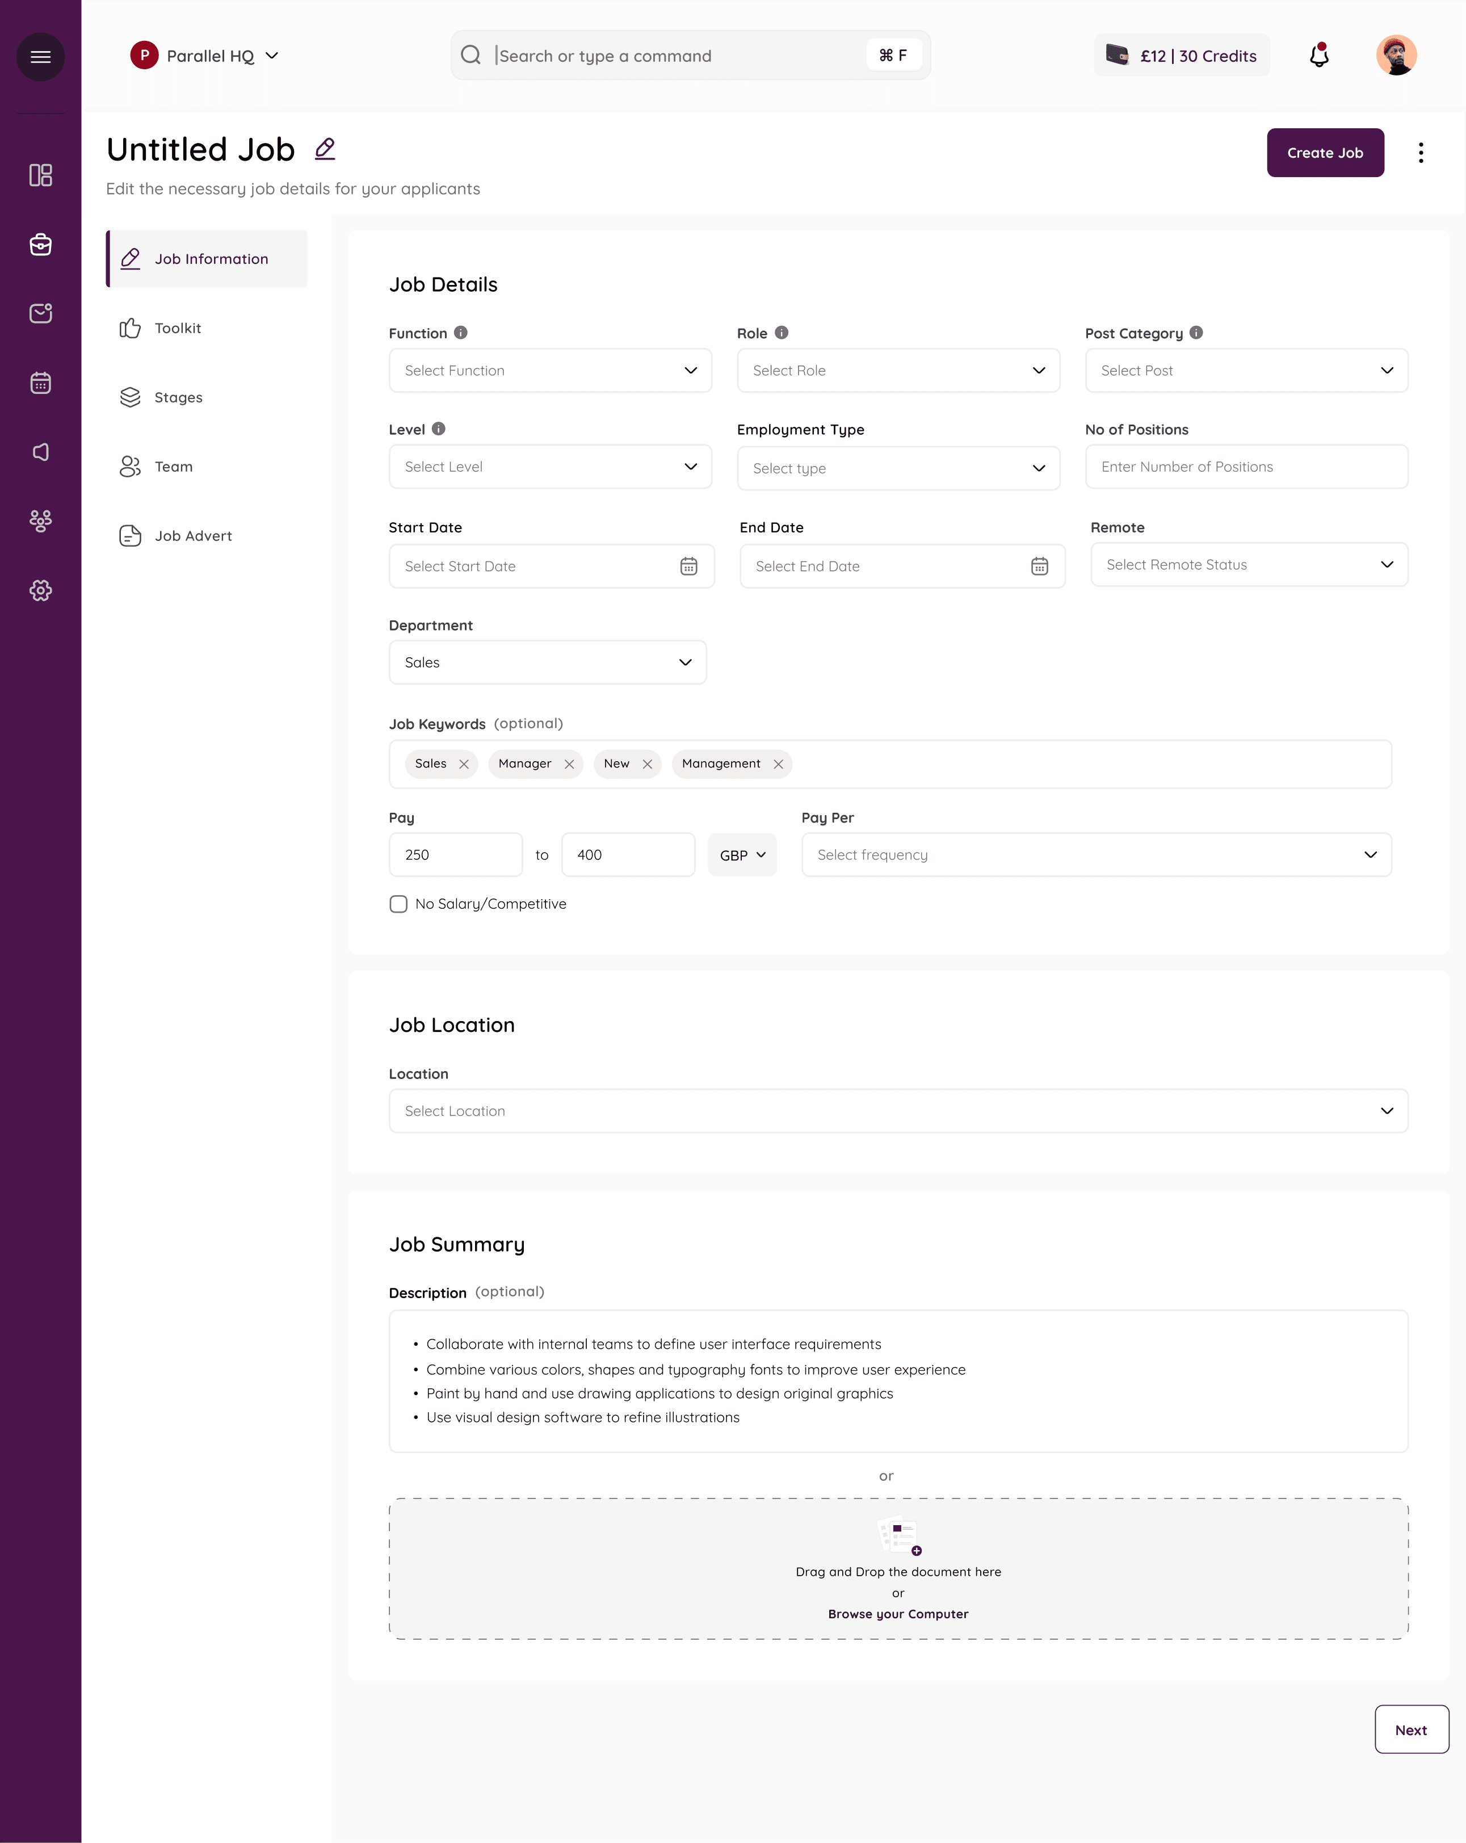Remove the Manager keyword tag
The image size is (1466, 1843).
[569, 764]
